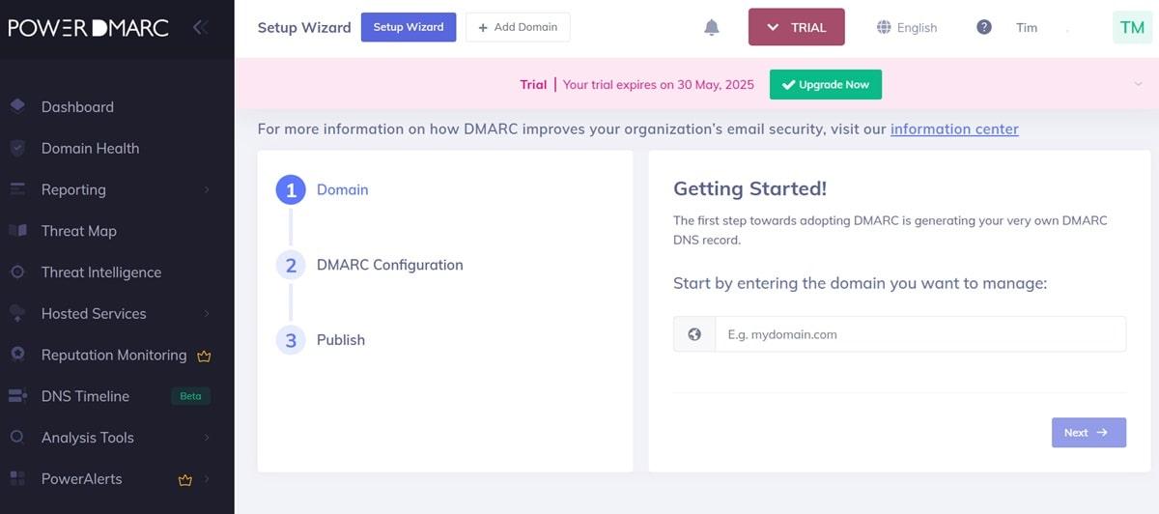Open the TRIAL dropdown

point(796,28)
